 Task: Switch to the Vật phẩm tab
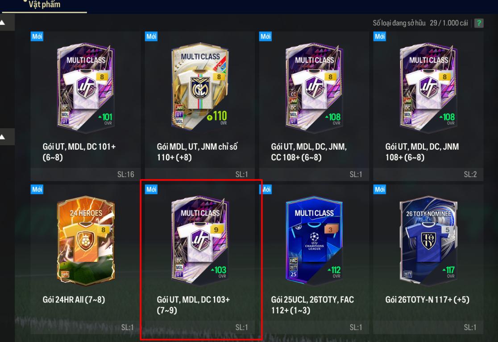click(x=45, y=5)
